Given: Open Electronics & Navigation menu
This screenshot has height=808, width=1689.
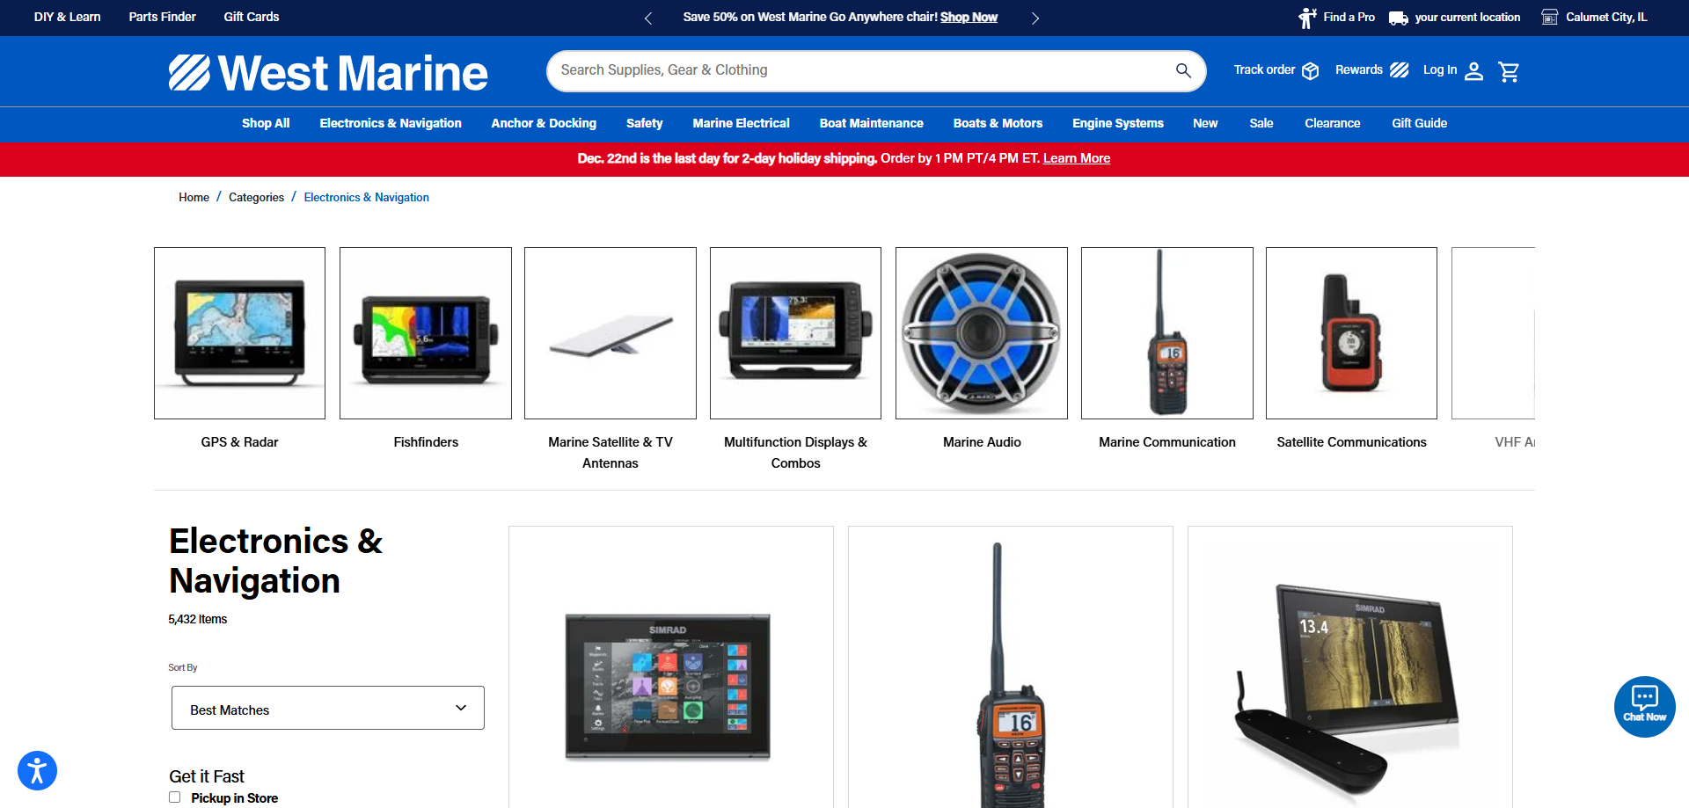Looking at the screenshot, I should click(x=391, y=124).
